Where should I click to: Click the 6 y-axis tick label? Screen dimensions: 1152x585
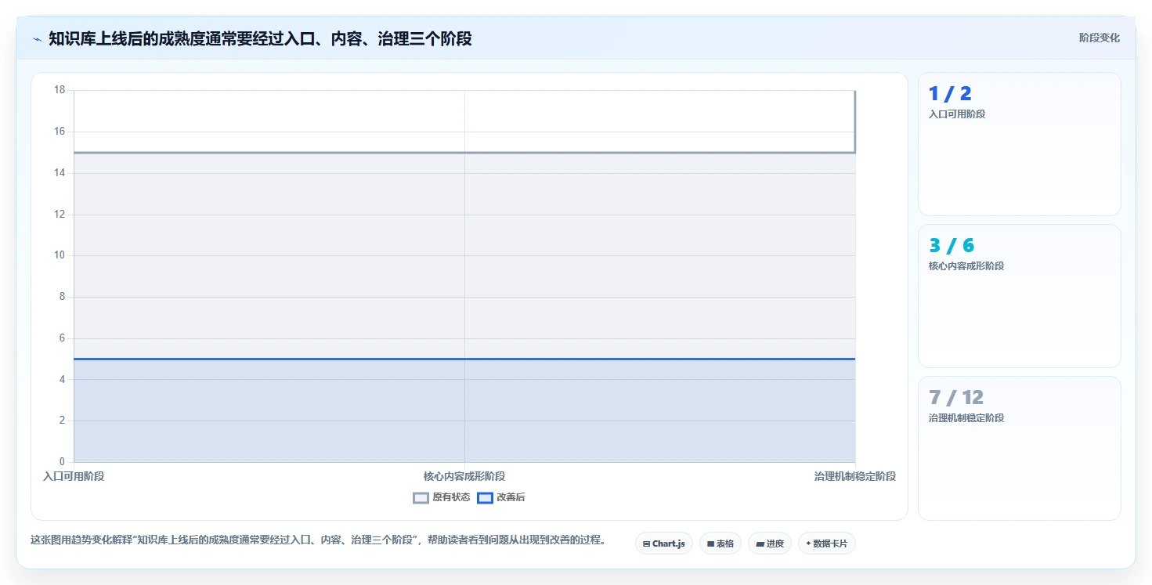point(62,338)
